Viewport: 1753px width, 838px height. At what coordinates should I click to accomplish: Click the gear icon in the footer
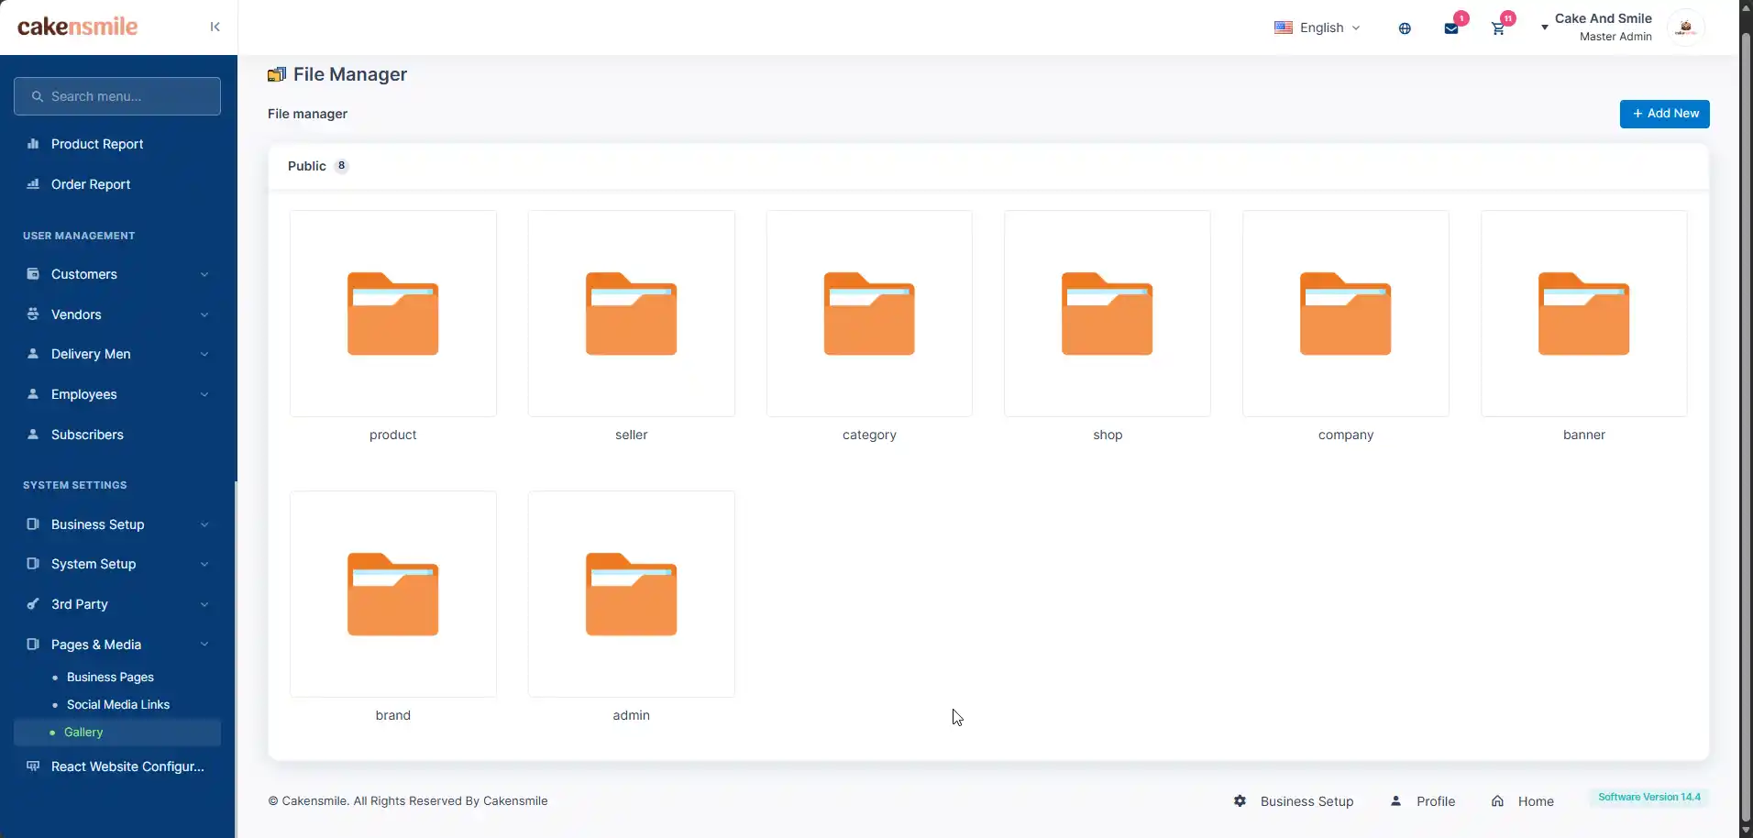(x=1240, y=801)
